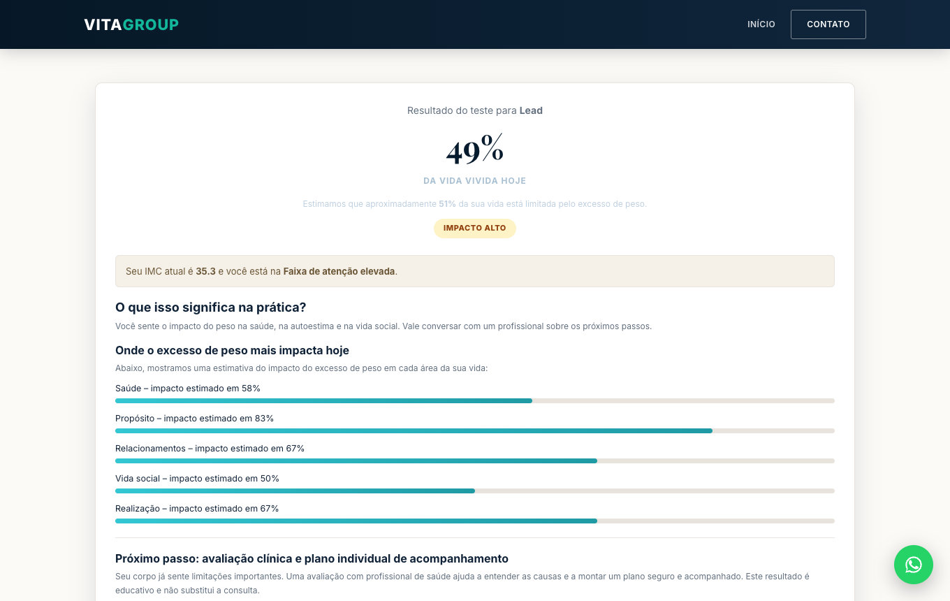Image resolution: width=950 pixels, height=601 pixels.
Task: Click the 'Relacionamentos – impacto estimado em 67%' label
Action: (210, 449)
